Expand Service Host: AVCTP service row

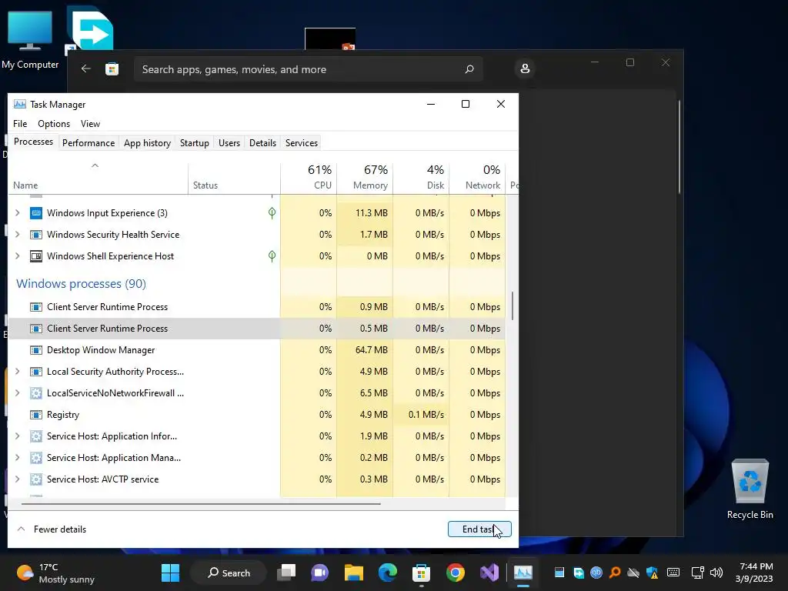18,479
